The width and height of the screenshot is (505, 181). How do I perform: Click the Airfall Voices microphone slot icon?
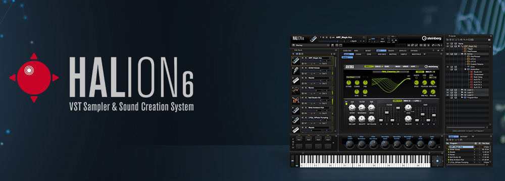(x=295, y=70)
